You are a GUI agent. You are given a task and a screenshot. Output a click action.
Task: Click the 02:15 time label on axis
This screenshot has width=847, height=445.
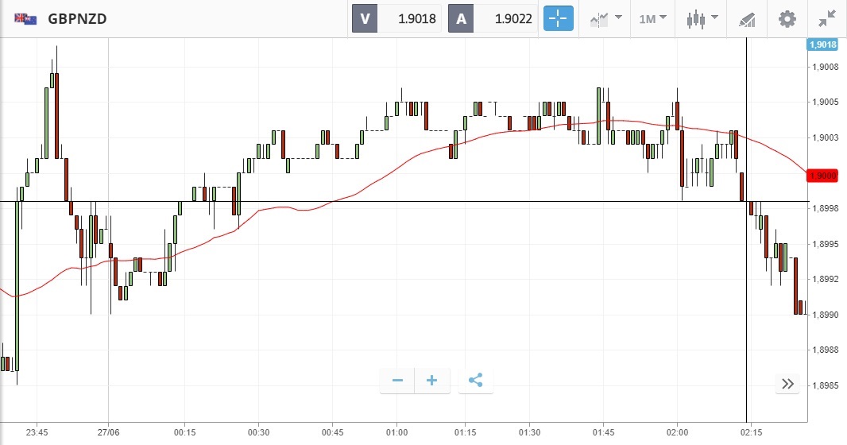(751, 432)
